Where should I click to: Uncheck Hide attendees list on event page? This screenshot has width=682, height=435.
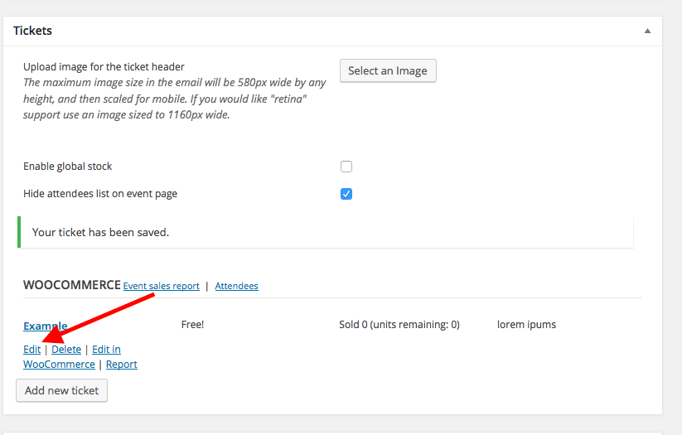(346, 194)
